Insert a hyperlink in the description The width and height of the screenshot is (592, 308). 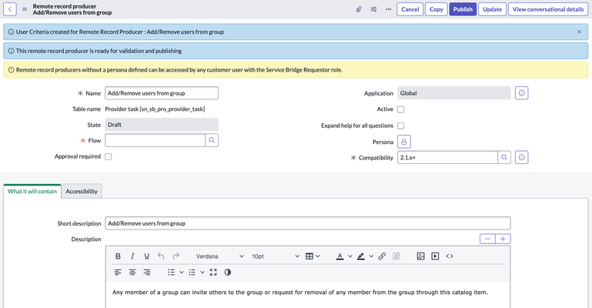382,256
